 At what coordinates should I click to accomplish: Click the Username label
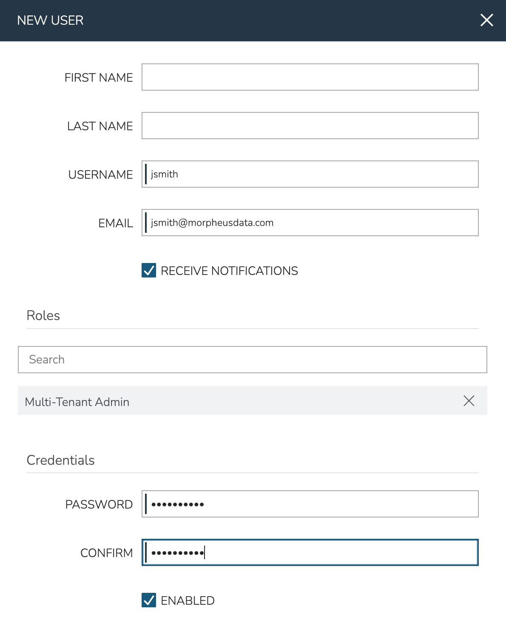click(x=100, y=174)
